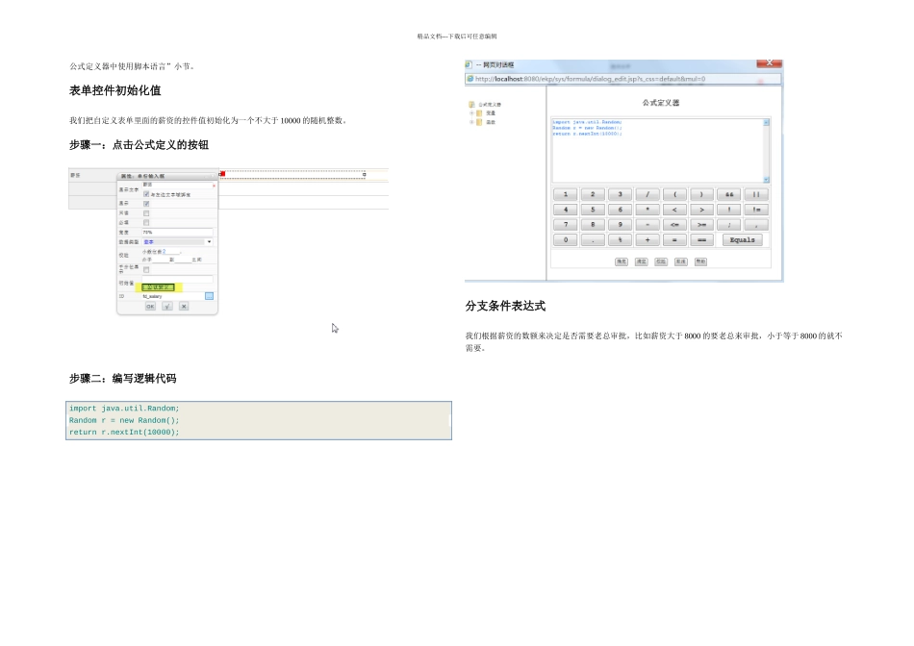Click keypad button 3

621,194
